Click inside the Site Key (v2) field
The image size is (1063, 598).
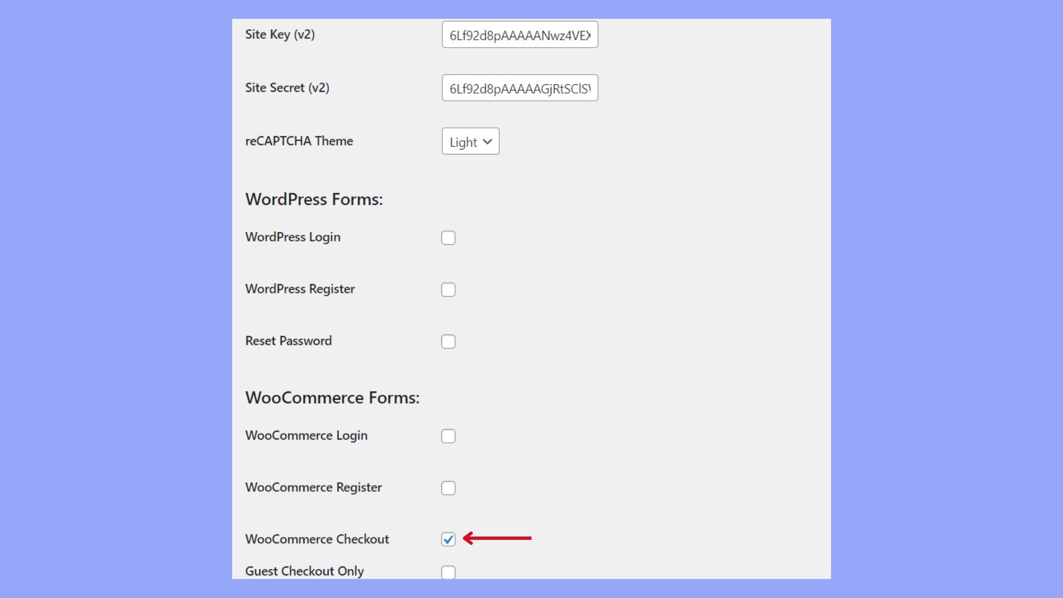pos(519,34)
